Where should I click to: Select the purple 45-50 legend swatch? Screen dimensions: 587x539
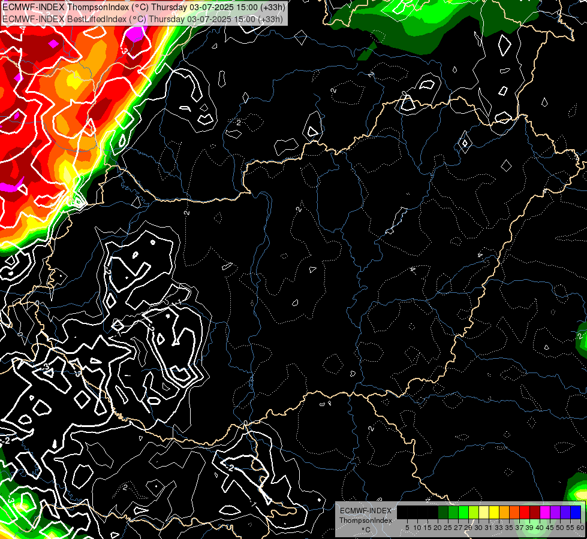pyautogui.click(x=555, y=513)
